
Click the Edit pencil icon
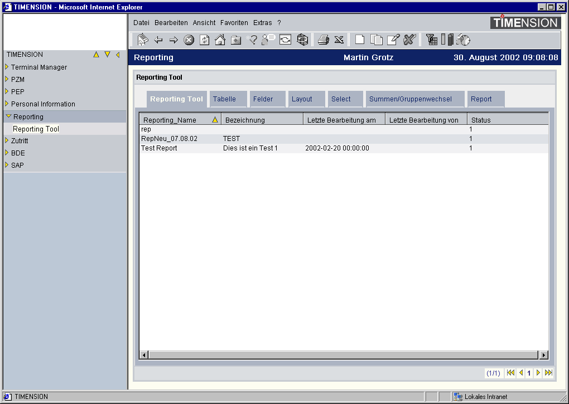(393, 40)
